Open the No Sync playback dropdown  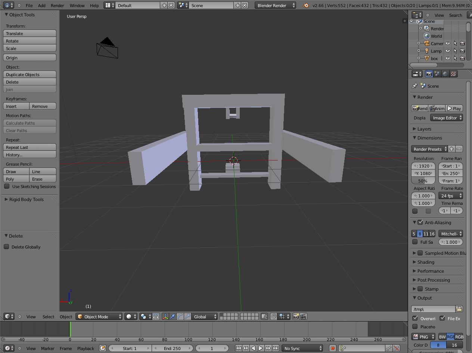[302, 348]
